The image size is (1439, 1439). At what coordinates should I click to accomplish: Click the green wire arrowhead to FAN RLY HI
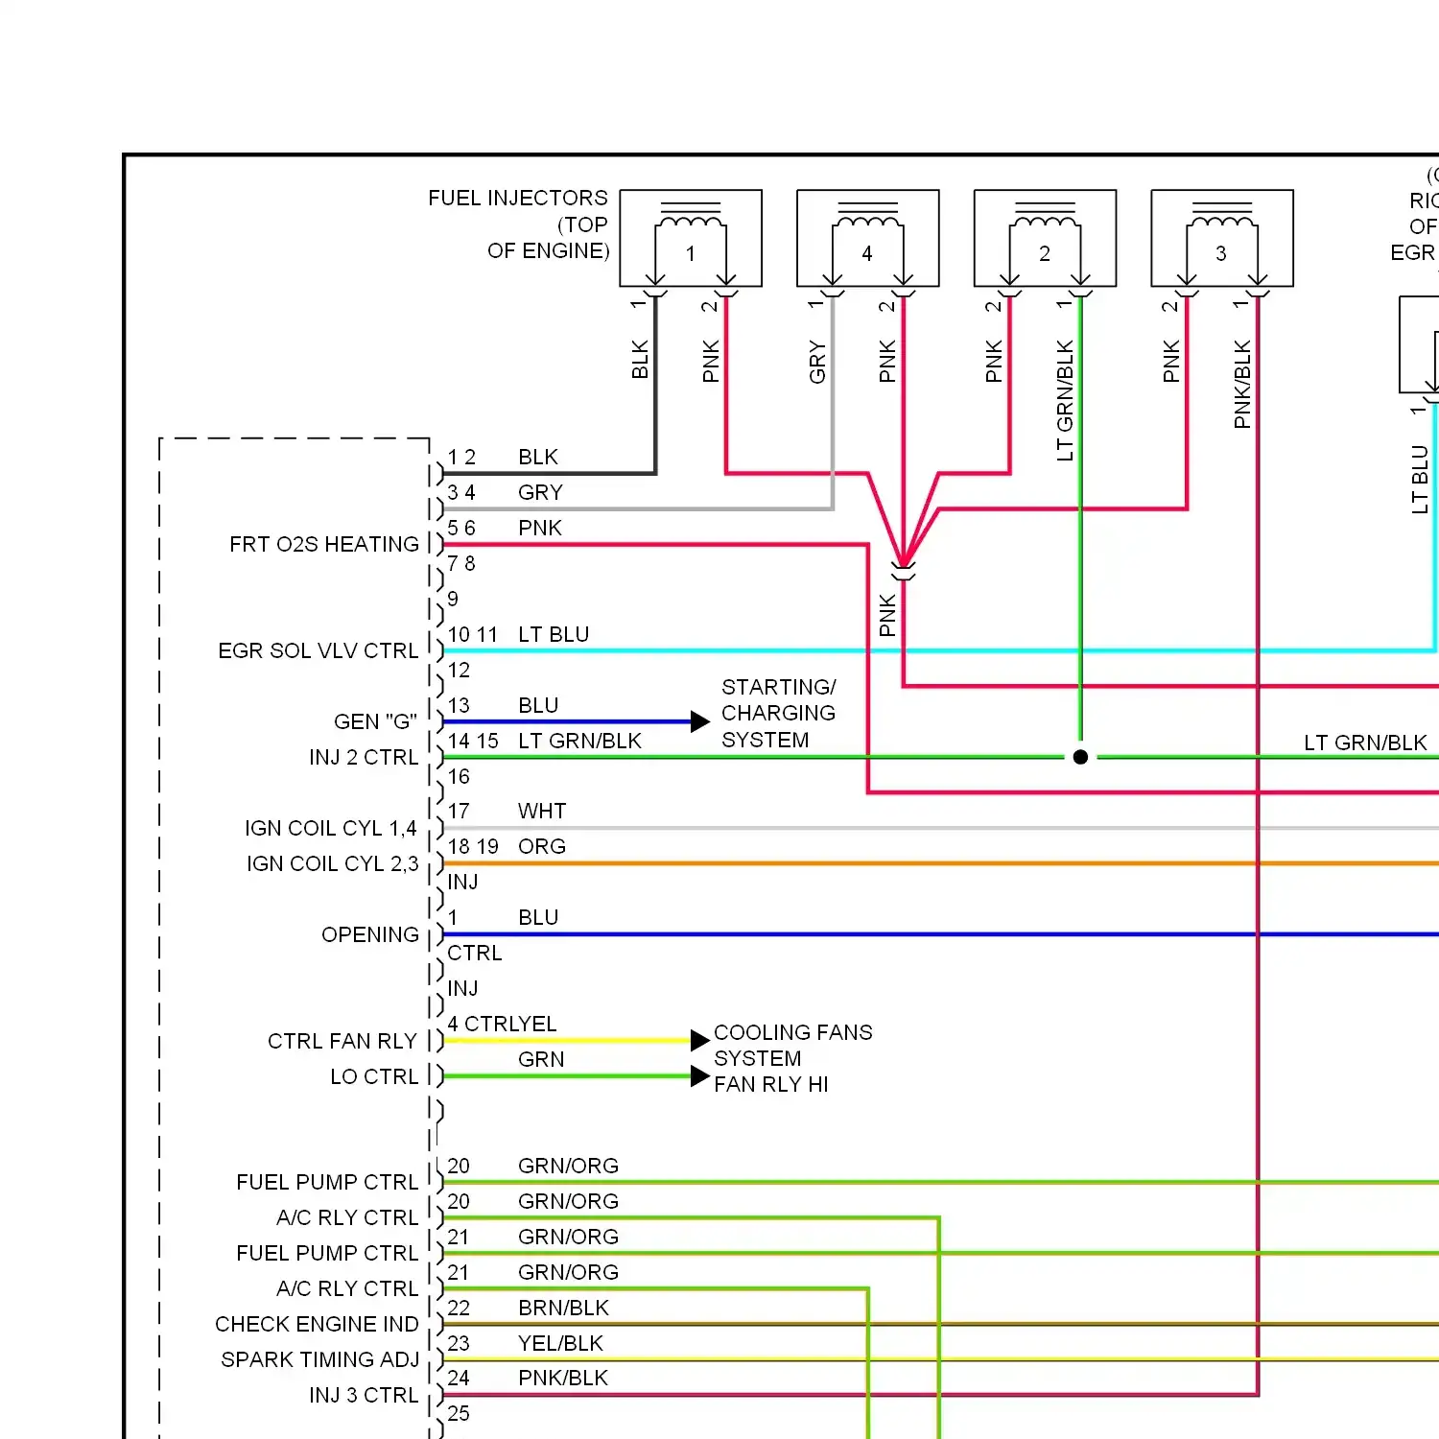coord(700,1076)
